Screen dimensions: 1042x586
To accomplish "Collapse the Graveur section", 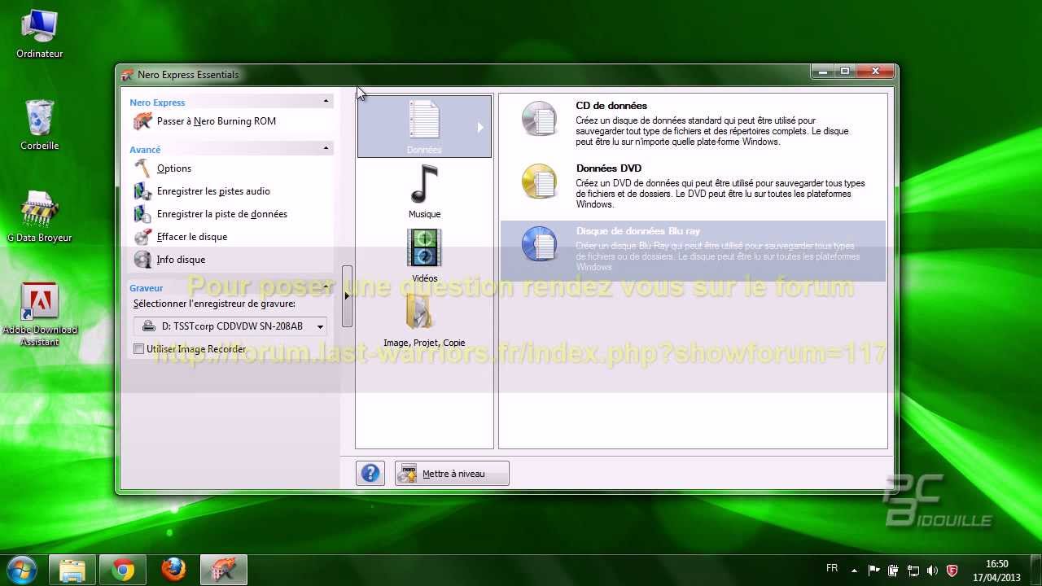I will (x=326, y=287).
